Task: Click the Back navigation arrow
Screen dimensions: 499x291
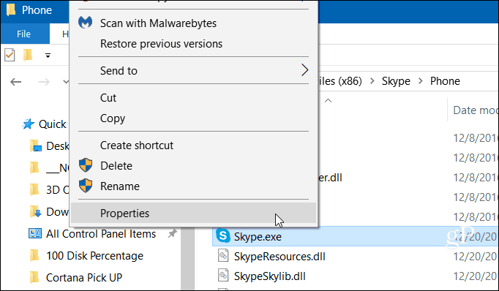Action: click(15, 82)
